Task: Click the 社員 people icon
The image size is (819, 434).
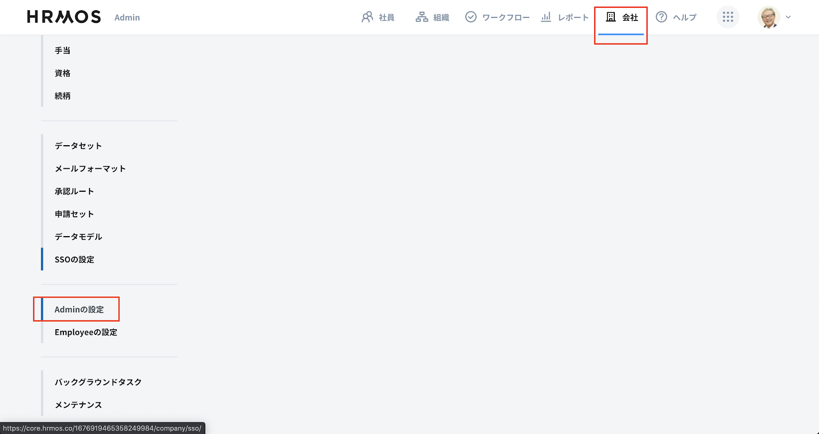Action: (x=367, y=17)
